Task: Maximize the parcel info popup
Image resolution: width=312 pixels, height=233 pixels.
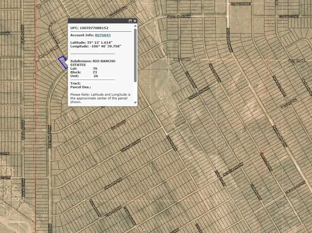Action: [130, 21]
